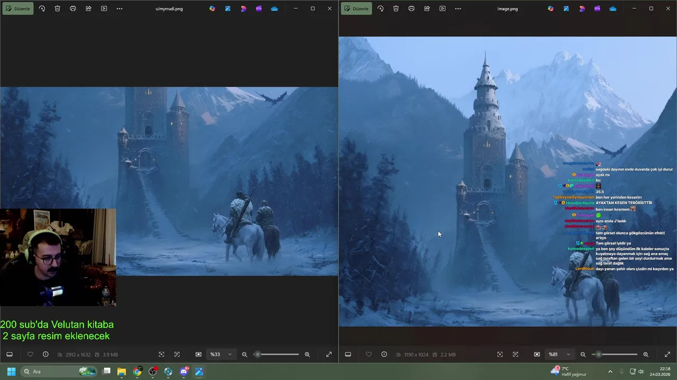Click the 3.9 MB file size
This screenshot has height=380, width=677.
tap(110, 355)
